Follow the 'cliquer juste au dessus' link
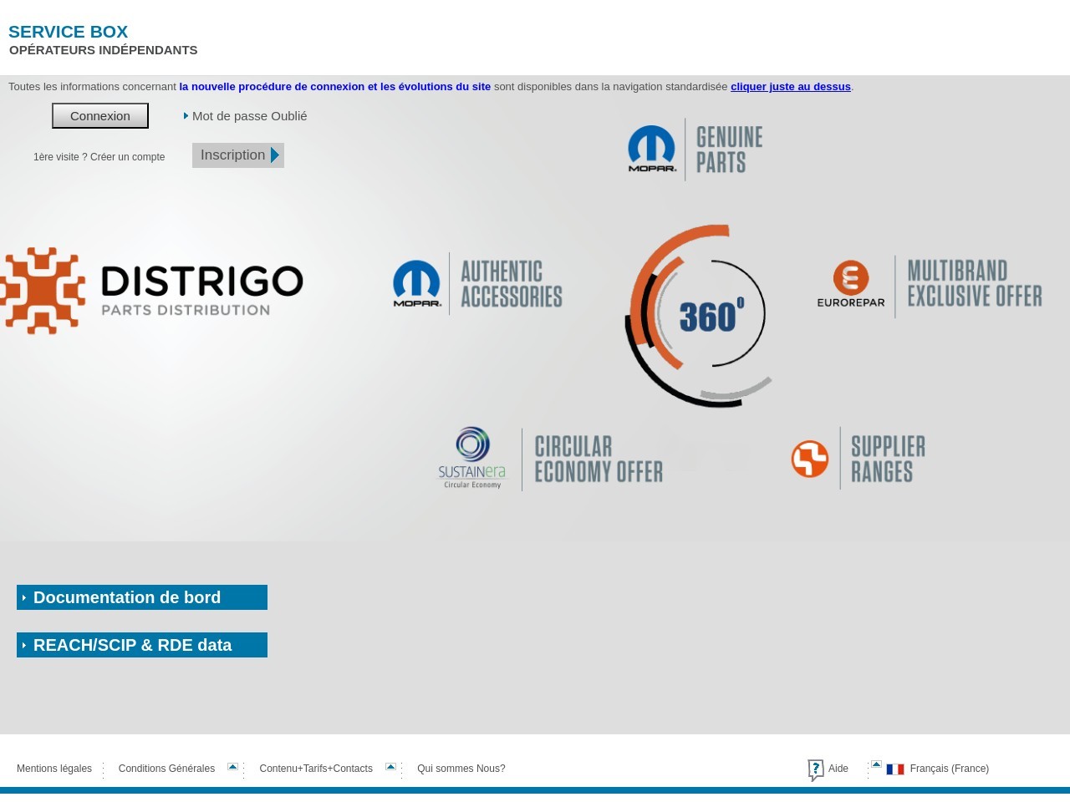Image resolution: width=1070 pixels, height=802 pixels. [x=791, y=87]
